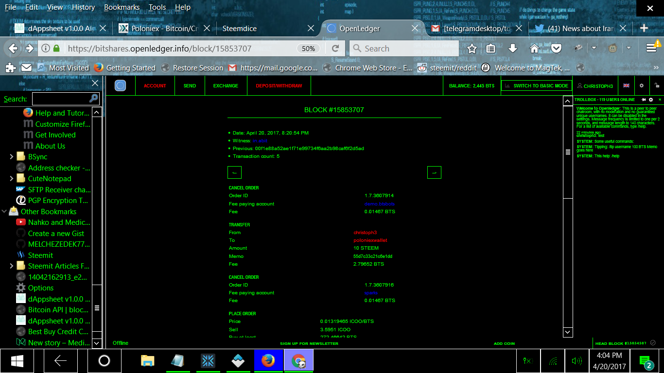Image resolution: width=664 pixels, height=373 pixels.
Task: Click the head block status check icon
Action: tap(653, 343)
